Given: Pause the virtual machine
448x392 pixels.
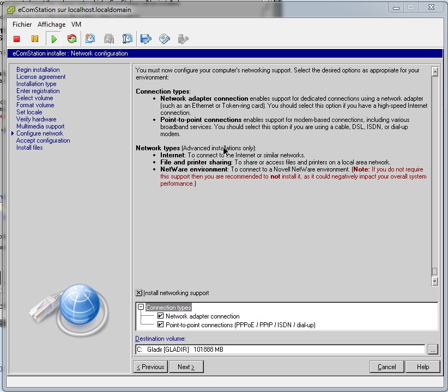Looking at the screenshot, I should (35, 39).
